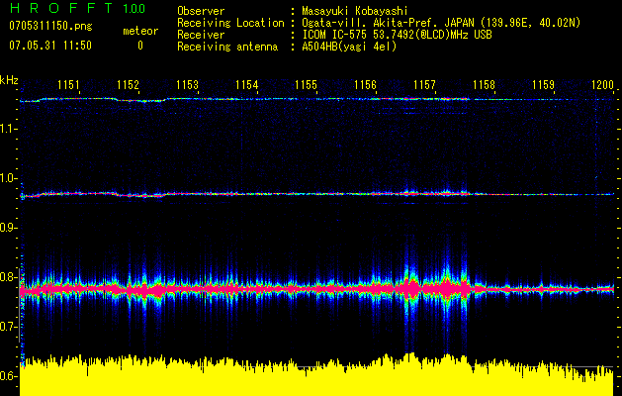
Task: Click the 0.6 kHz frequency label
Action: point(8,376)
